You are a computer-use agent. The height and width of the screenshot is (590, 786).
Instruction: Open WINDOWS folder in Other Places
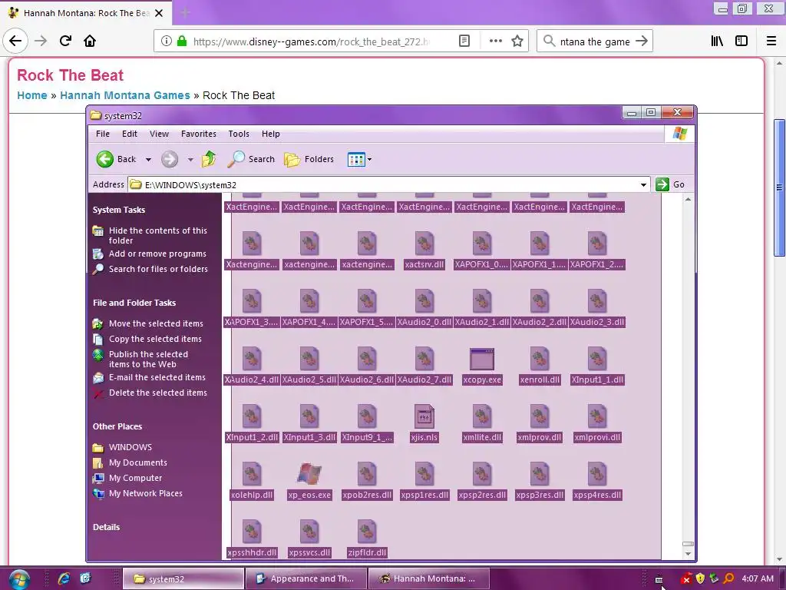click(x=130, y=447)
